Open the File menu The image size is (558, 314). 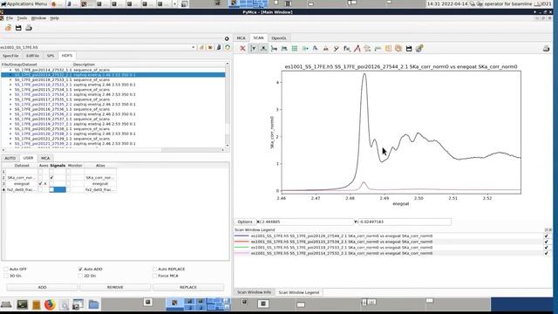click(x=10, y=17)
